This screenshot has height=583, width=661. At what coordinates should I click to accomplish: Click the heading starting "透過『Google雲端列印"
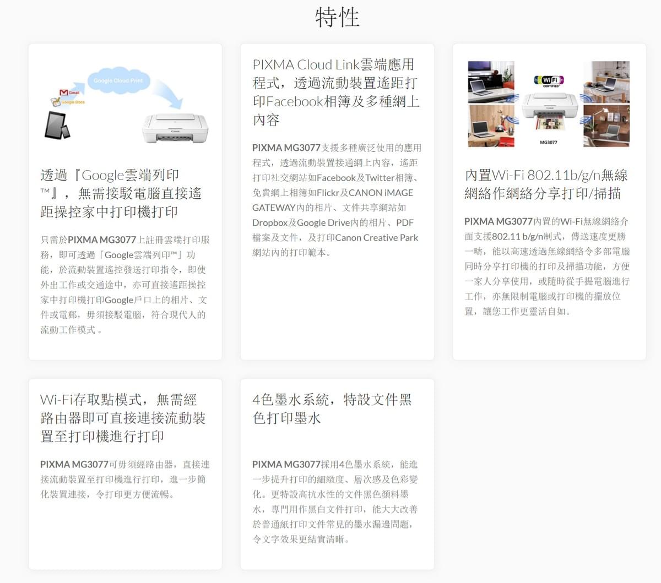click(121, 194)
